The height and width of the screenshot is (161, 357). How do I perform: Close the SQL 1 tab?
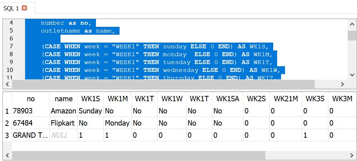click(x=24, y=8)
